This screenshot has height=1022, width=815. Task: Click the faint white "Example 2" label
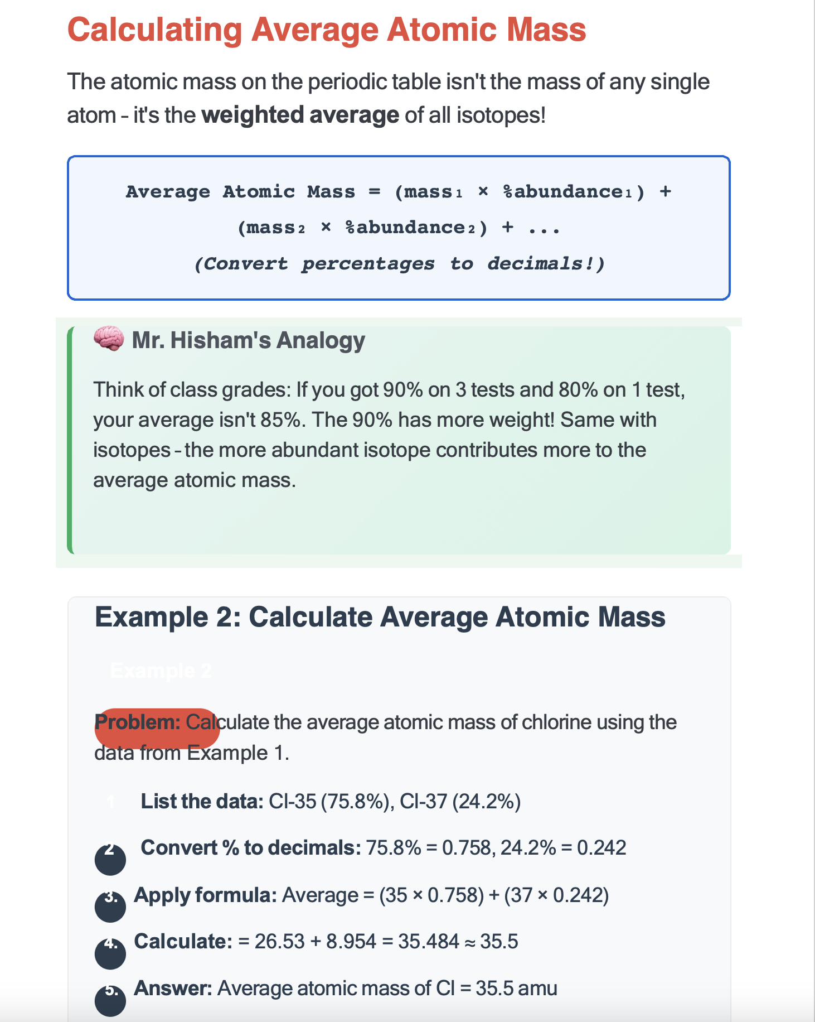pyautogui.click(x=161, y=670)
